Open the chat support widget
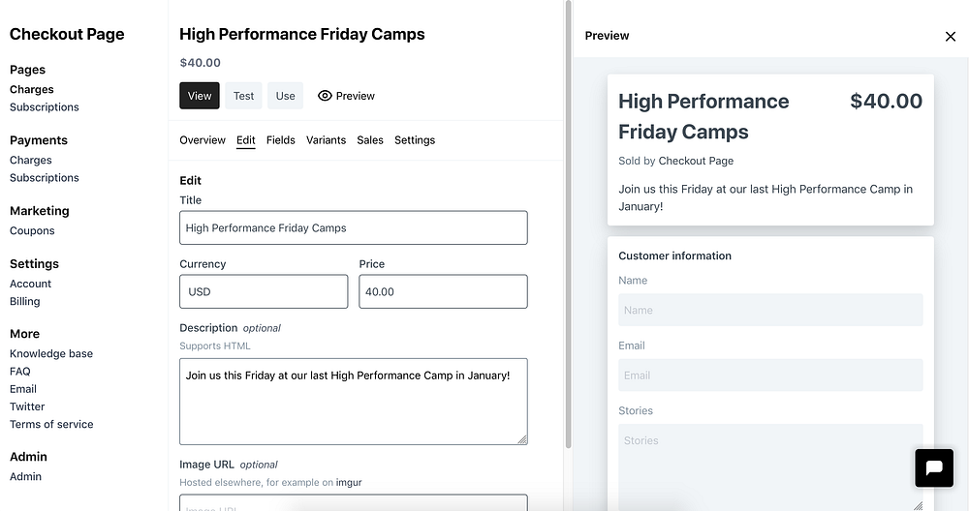The height and width of the screenshot is (511, 969). 934,467
